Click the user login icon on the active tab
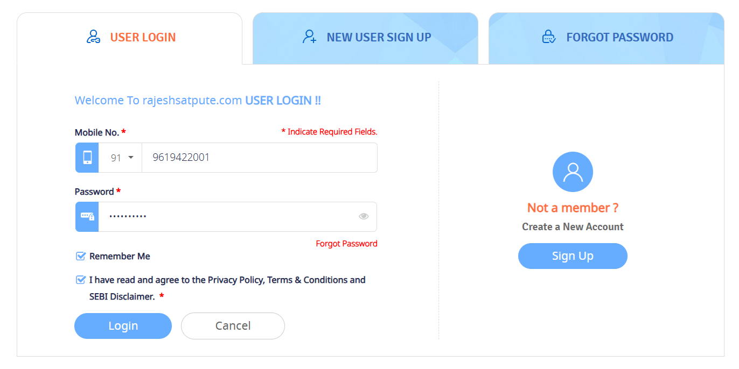Screen dimensions: 739x369 [93, 36]
